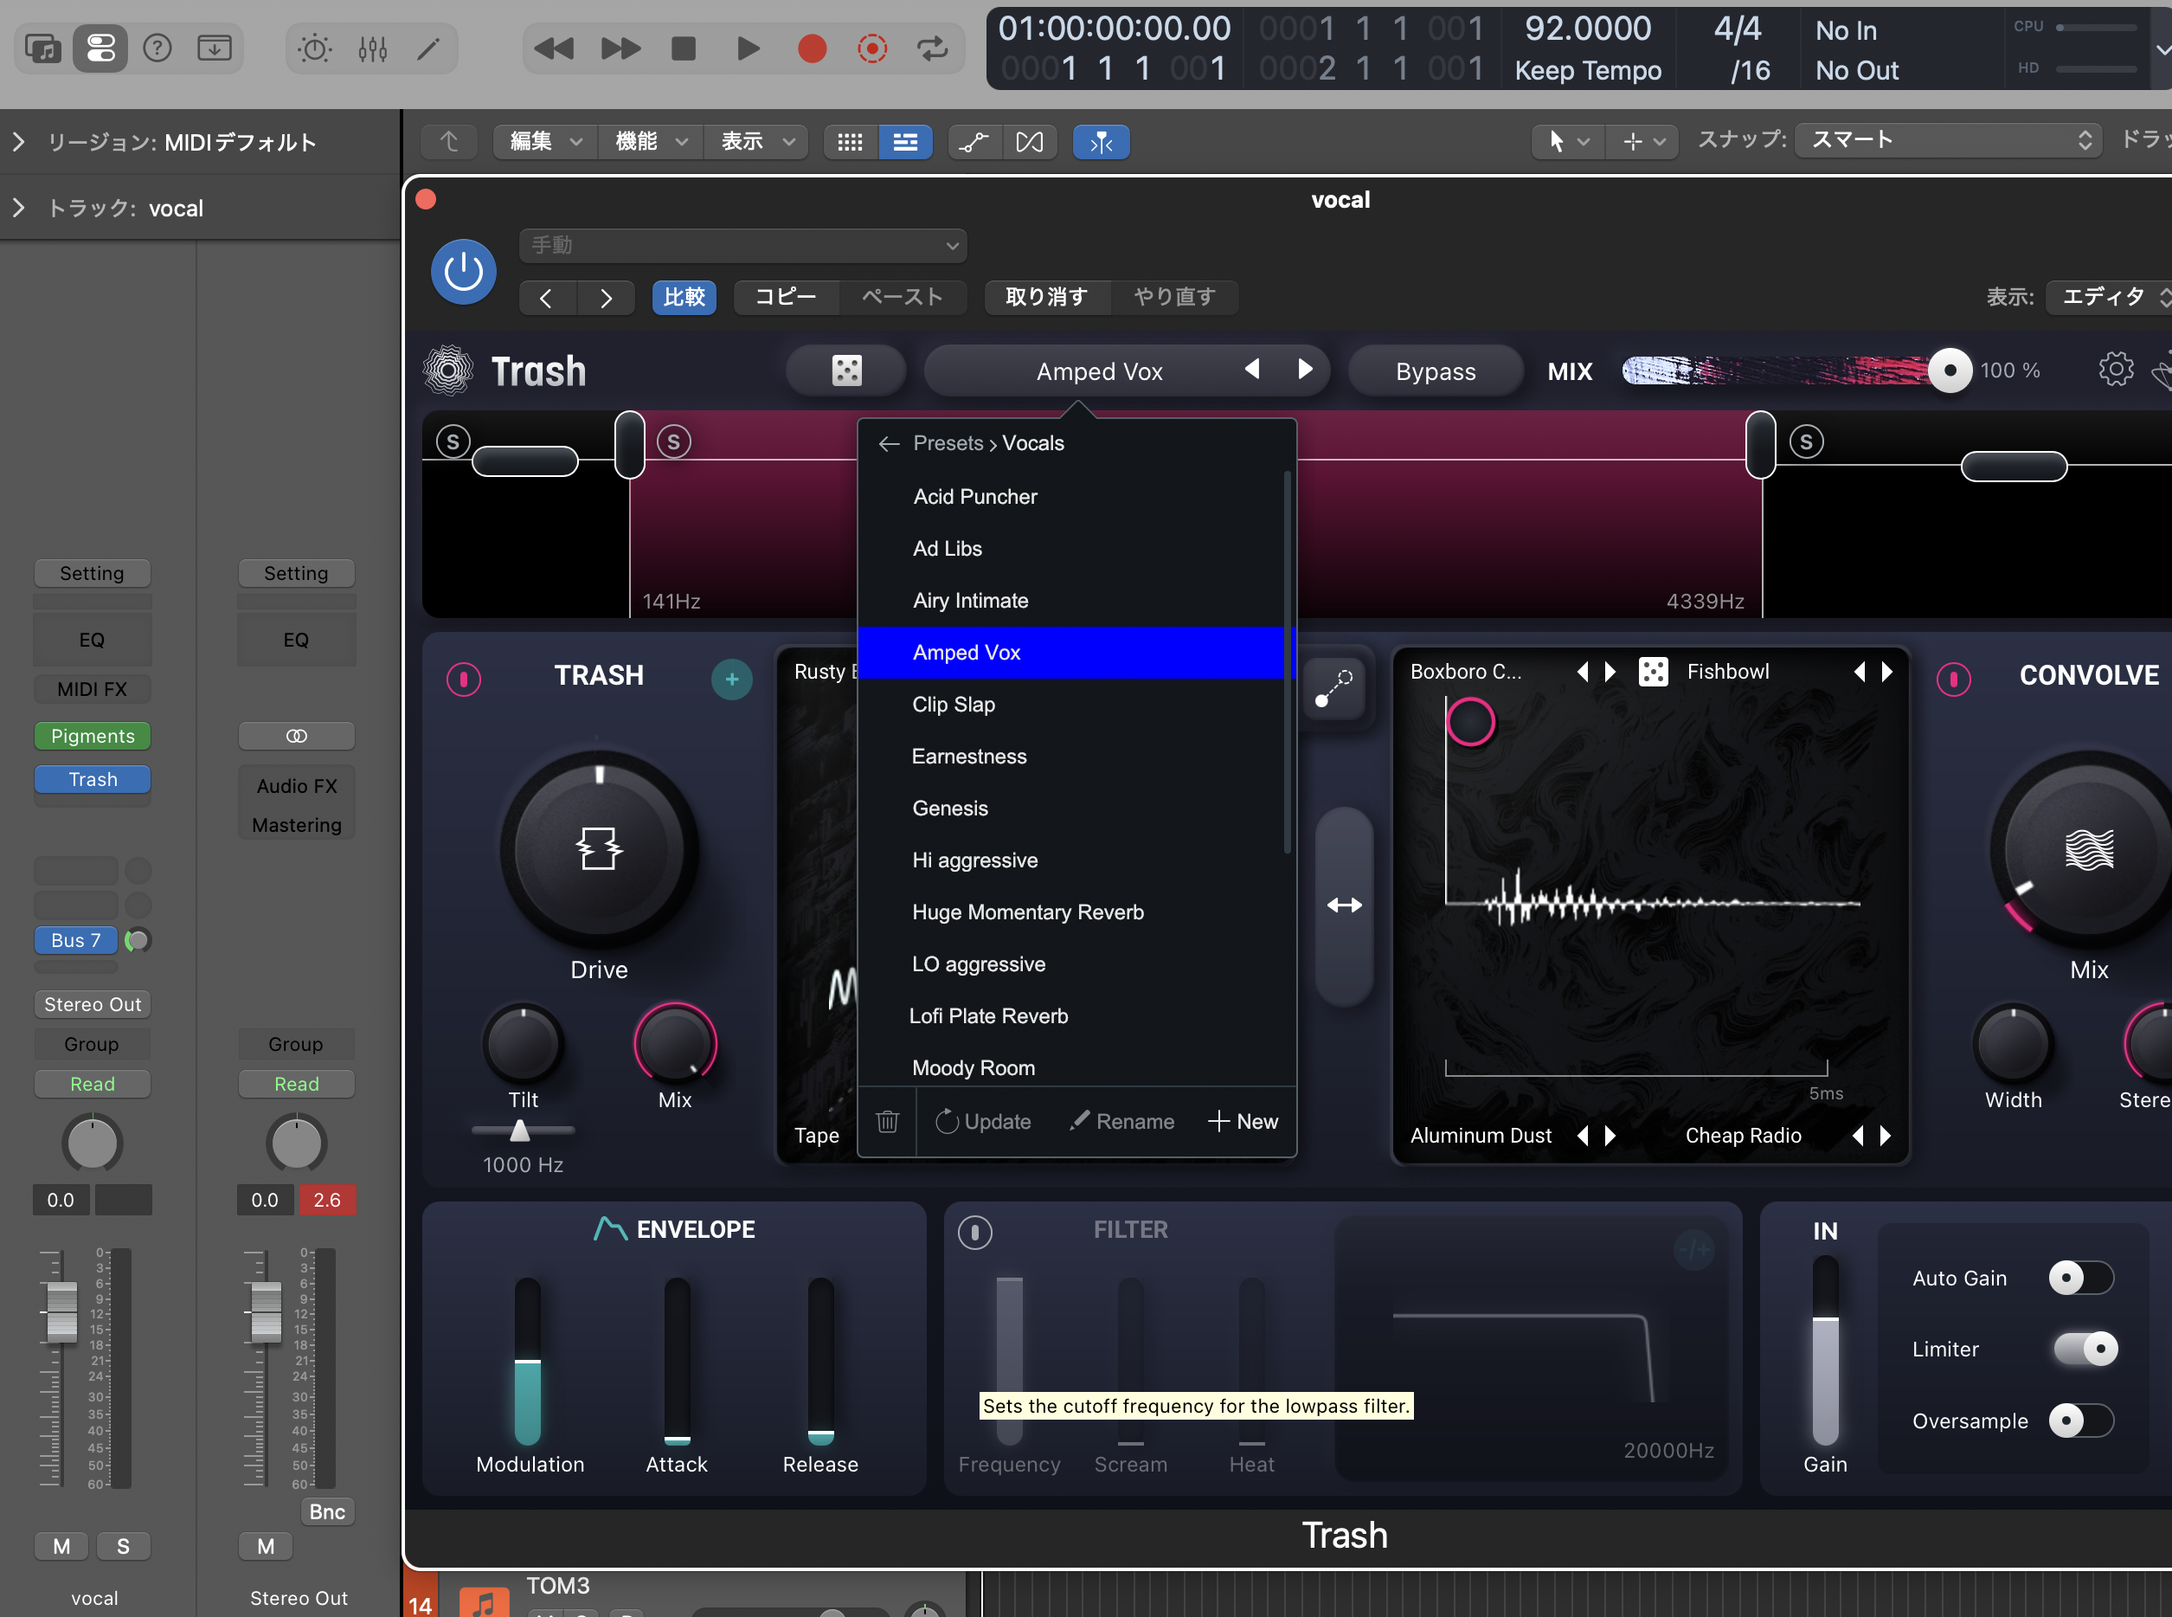Click the MIX slider handle
Viewport: 2172px width, 1617px height.
click(x=1950, y=371)
